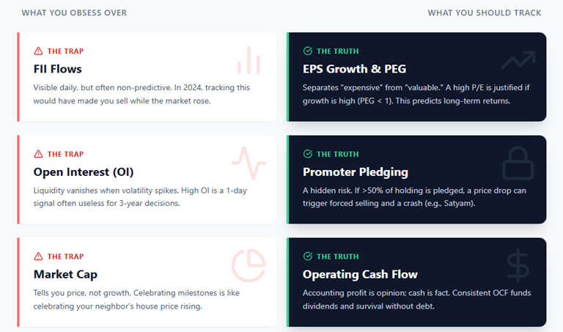Click the Market Cap heading
The height and width of the screenshot is (332, 563).
[x=65, y=274]
